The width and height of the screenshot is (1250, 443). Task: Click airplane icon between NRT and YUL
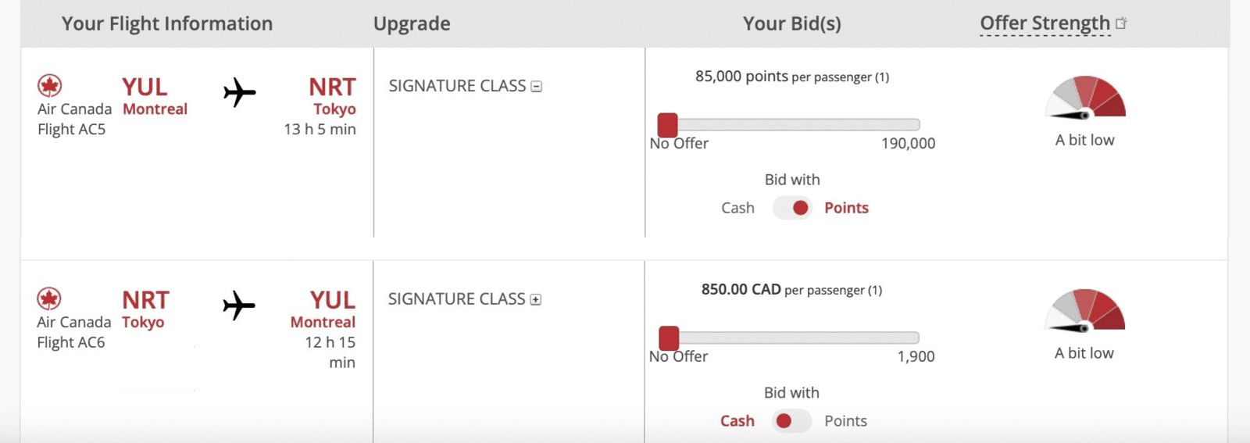[238, 305]
